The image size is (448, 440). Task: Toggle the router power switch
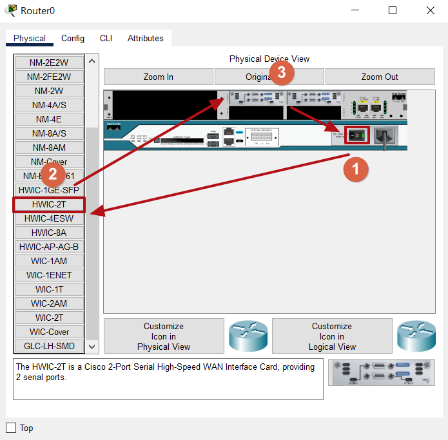click(357, 135)
